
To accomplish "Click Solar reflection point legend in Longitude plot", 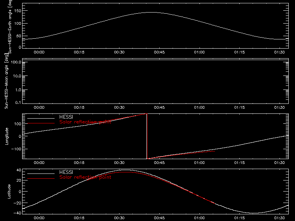I will 85,122.
